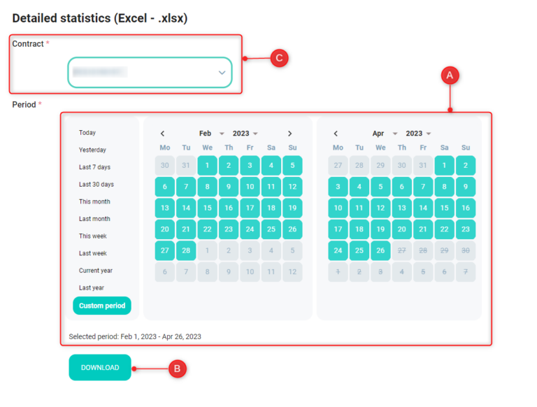Go to next month in left calendar
Viewport: 537px width, 407px height.
coord(289,134)
